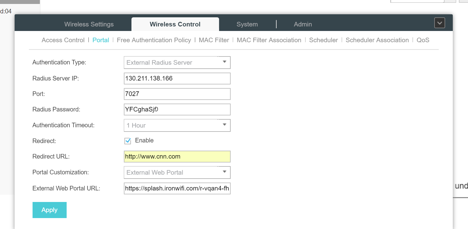Screen dimensions: 468x229
Task: Open the MAC Filter Association page
Action: (x=269, y=40)
